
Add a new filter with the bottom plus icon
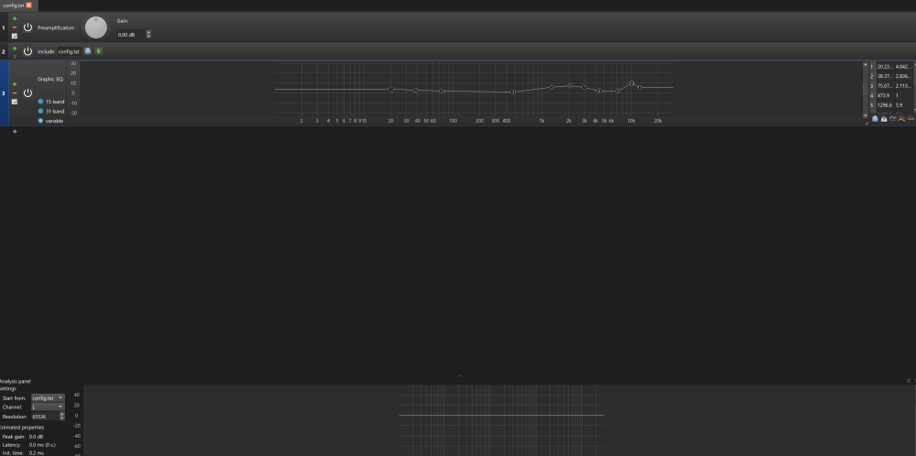(15, 131)
